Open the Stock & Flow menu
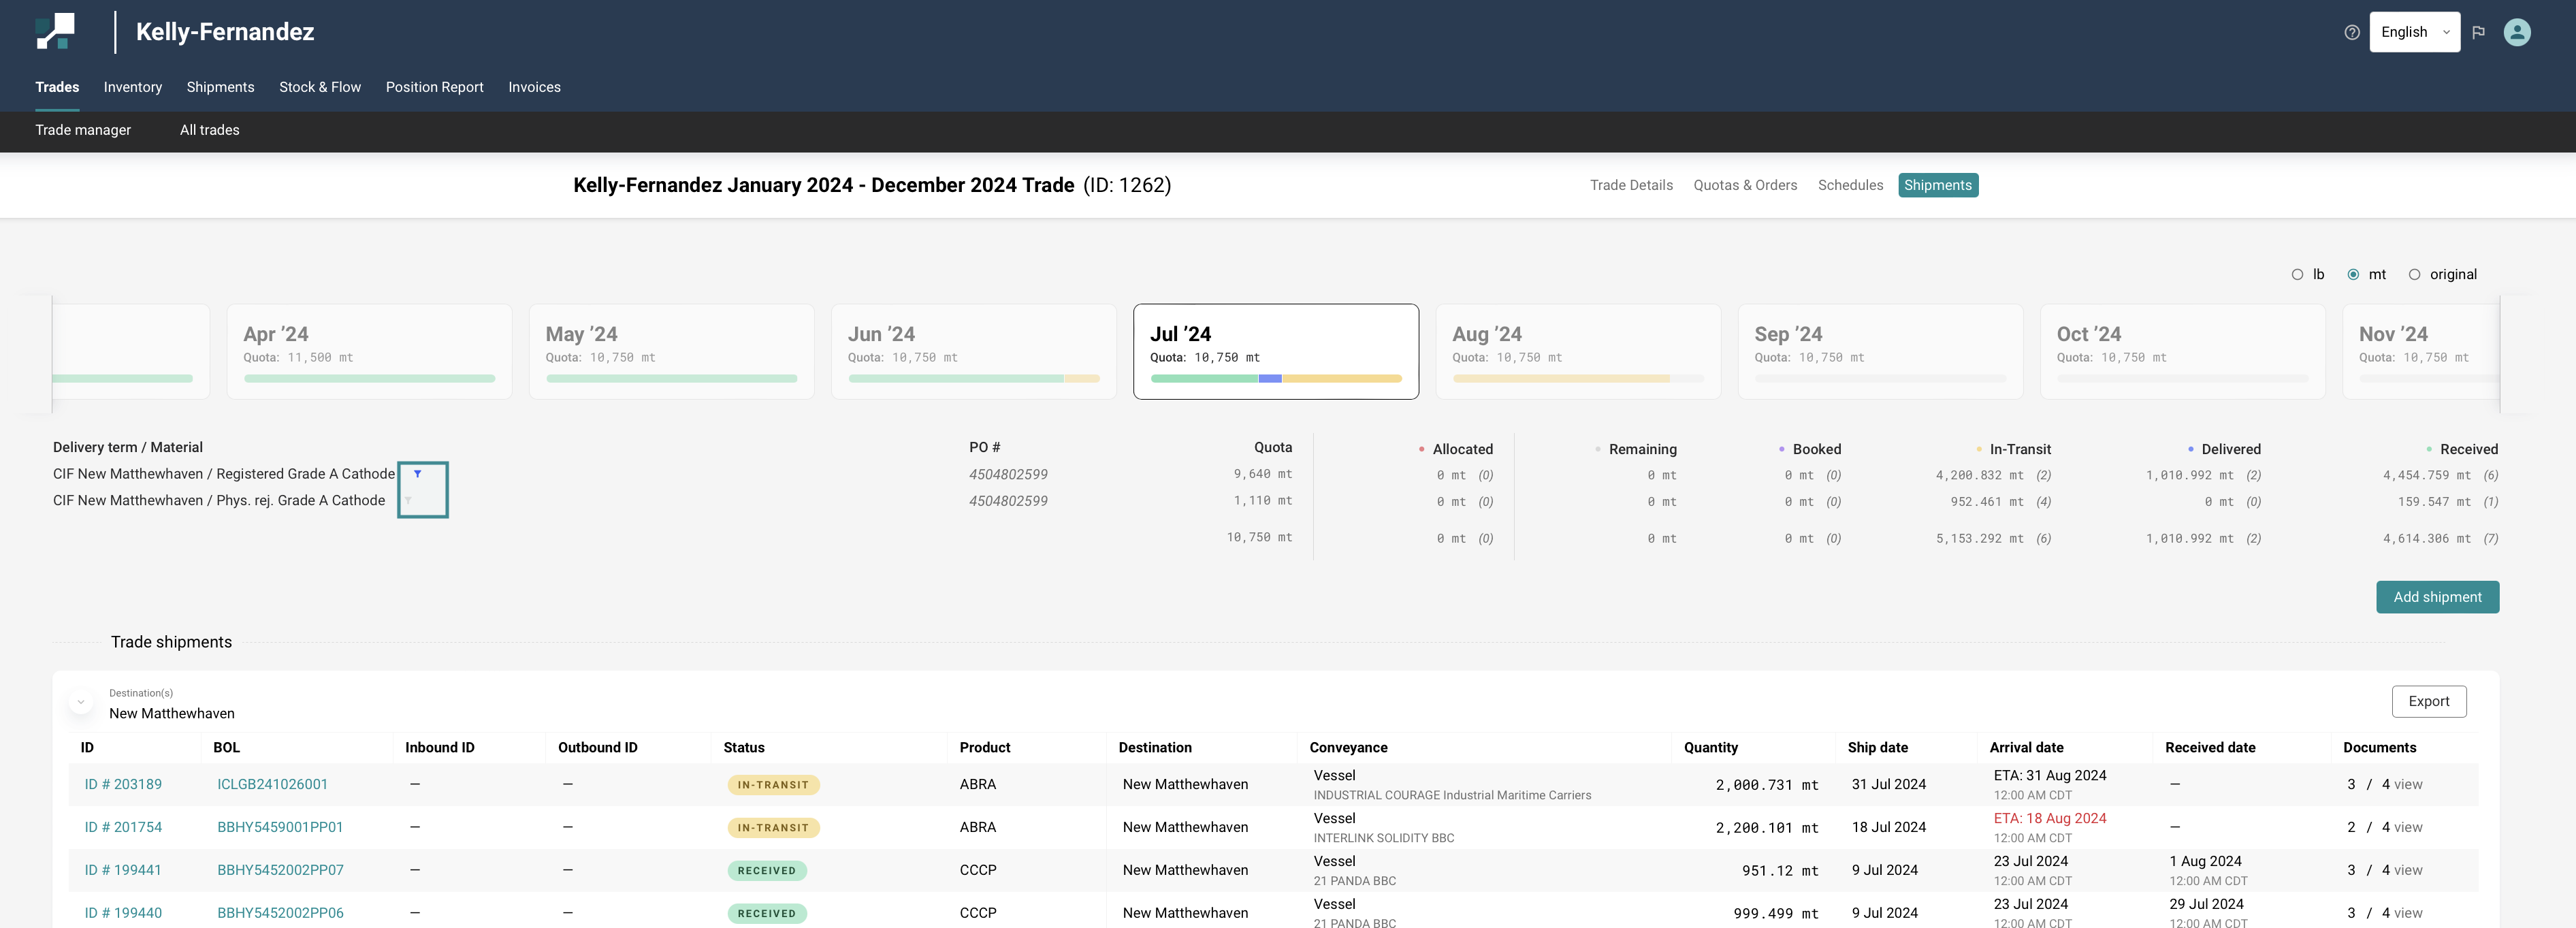 coord(319,87)
